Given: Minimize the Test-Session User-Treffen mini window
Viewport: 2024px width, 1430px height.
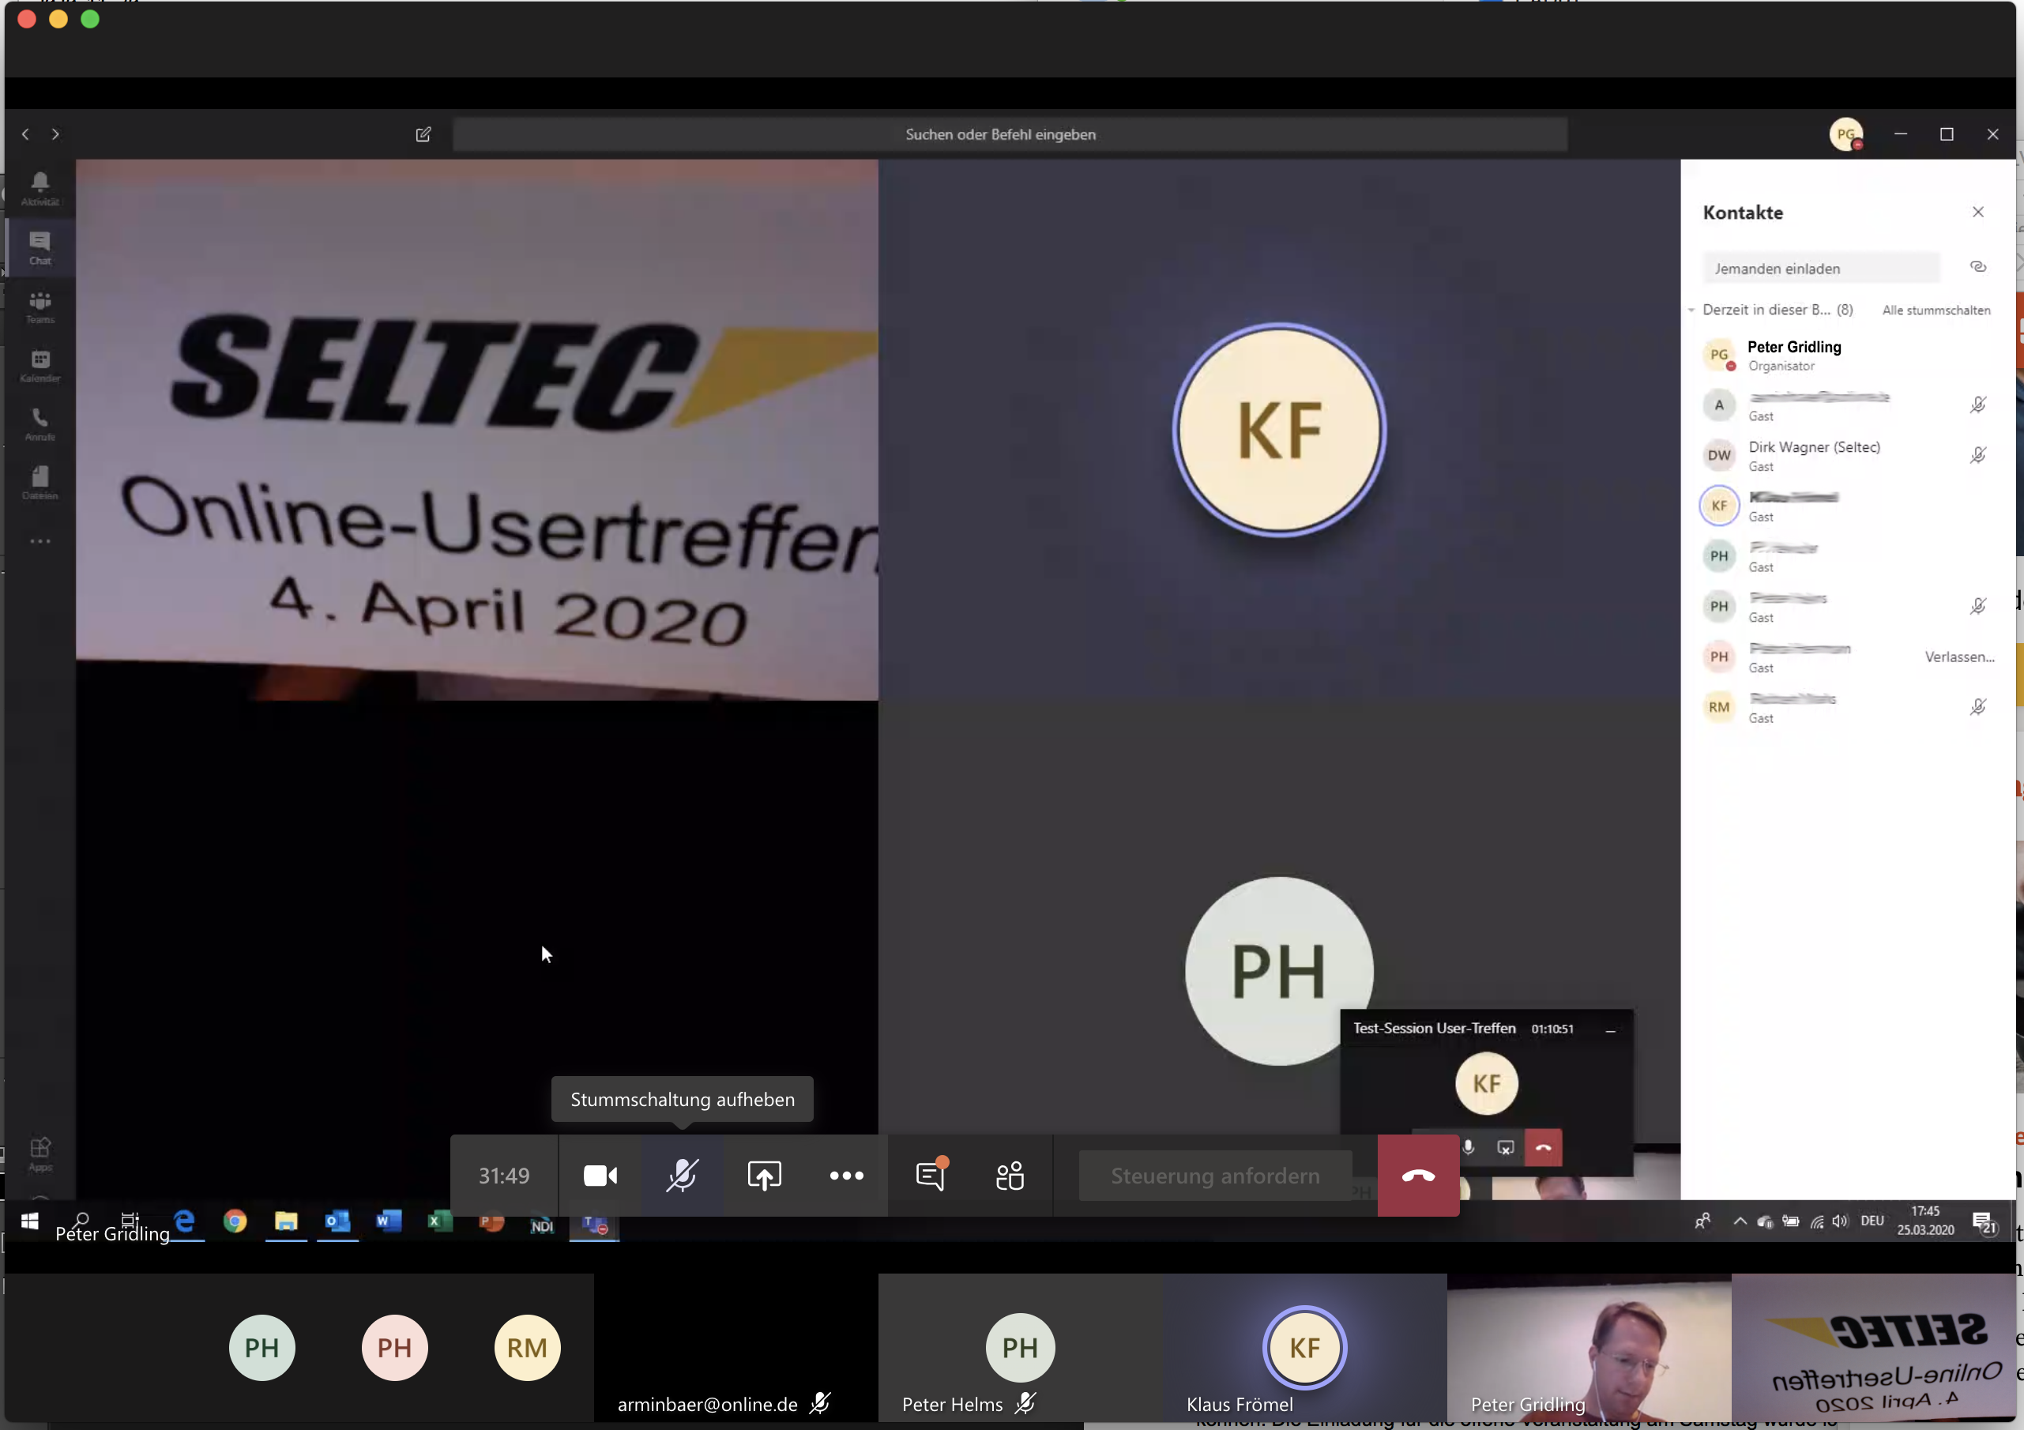Looking at the screenshot, I should [x=1611, y=1029].
